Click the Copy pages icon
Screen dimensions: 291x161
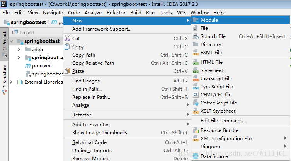[67, 46]
